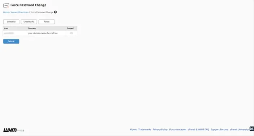This screenshot has width=254, height=136.
Task: Open the Privacy Policy footer link
Action: coord(160,130)
